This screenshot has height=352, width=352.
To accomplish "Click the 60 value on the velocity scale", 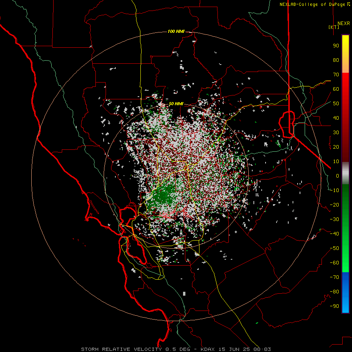I will (x=336, y=89).
